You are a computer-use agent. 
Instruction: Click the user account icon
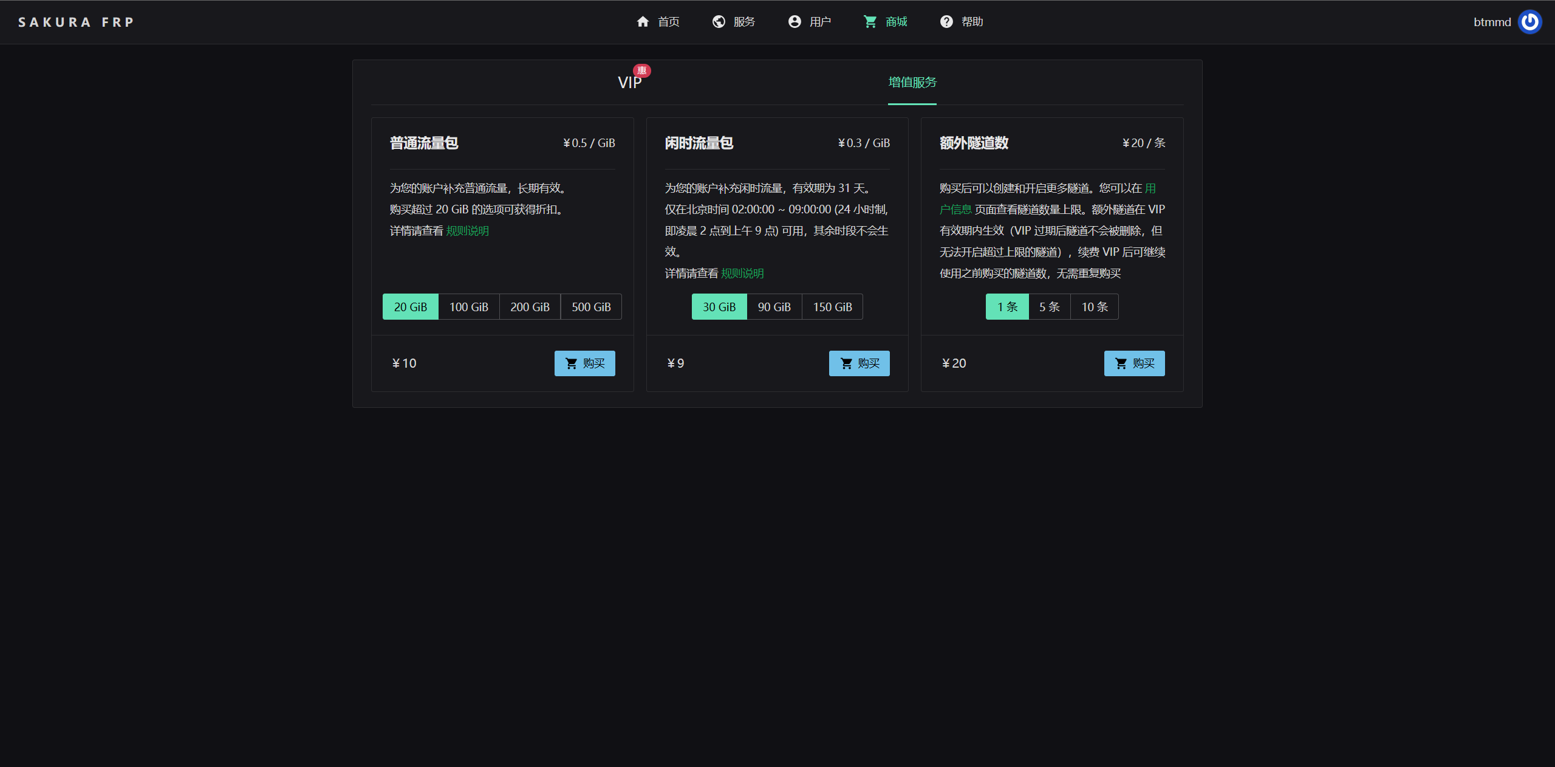pos(795,22)
